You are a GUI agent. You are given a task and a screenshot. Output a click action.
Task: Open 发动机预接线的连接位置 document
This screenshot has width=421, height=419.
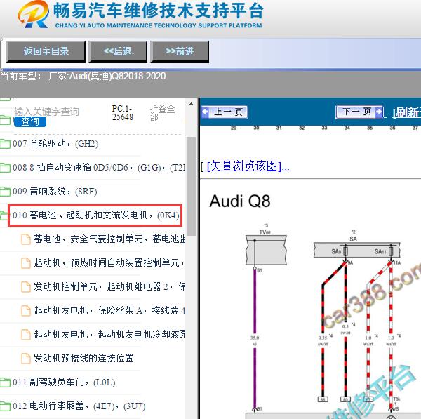(x=83, y=359)
